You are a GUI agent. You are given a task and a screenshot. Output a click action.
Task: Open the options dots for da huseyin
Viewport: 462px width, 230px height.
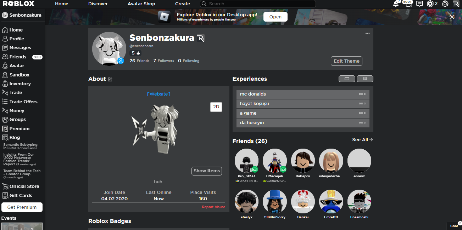click(362, 123)
